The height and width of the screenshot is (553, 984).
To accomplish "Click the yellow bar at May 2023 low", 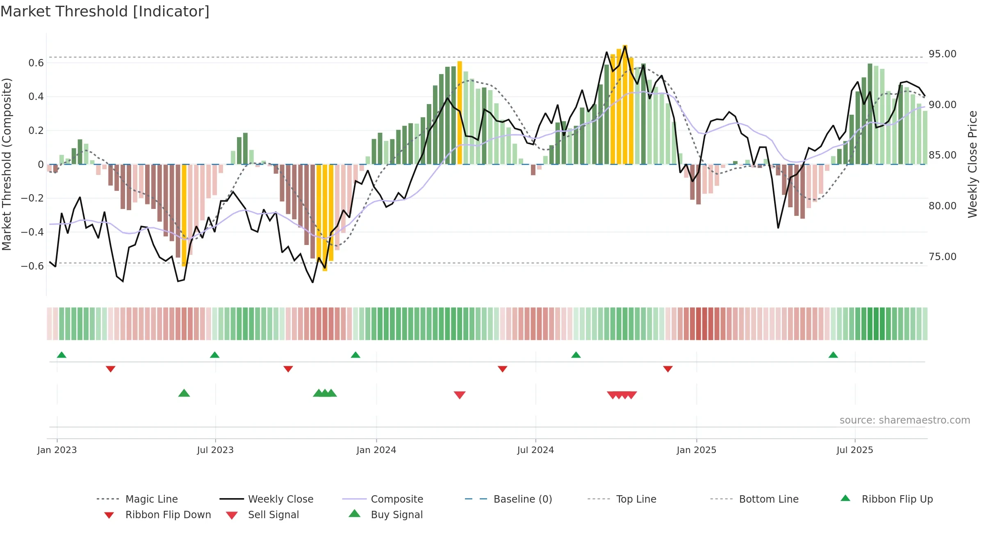I will click(x=184, y=215).
